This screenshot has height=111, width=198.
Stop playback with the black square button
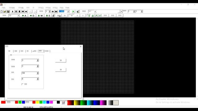(x=19, y=11)
